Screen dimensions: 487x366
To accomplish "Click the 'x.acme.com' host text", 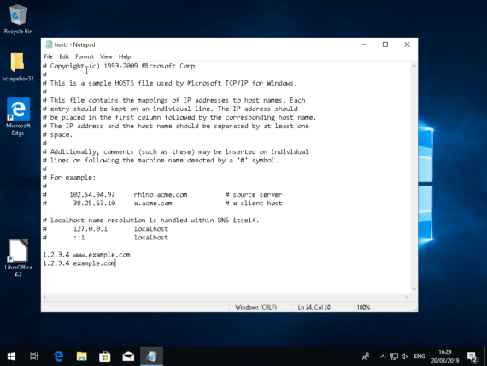I will click(x=153, y=204).
